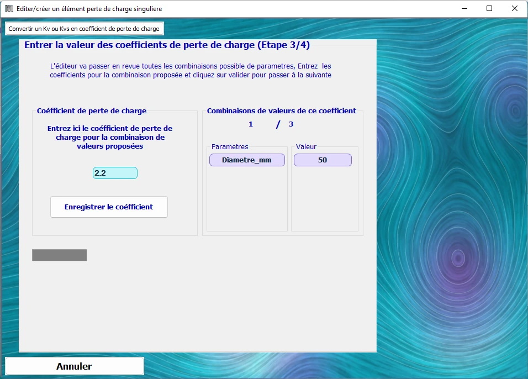Click Combinaisons de valeurs de ce coefficient label

point(282,111)
